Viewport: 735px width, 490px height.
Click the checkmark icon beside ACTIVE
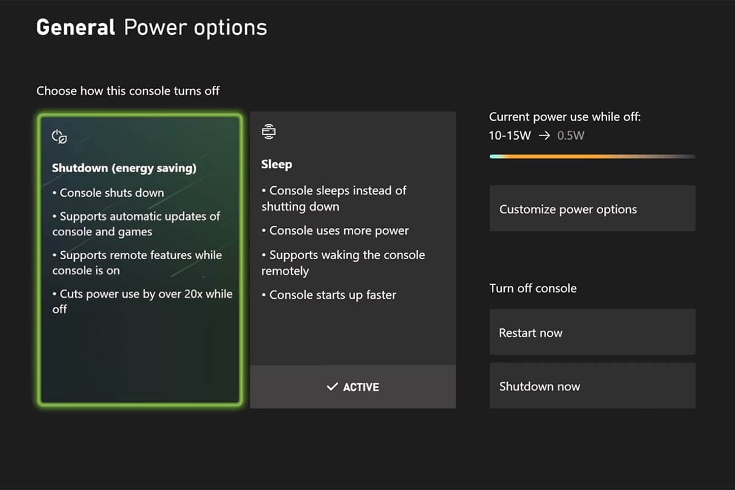[332, 387]
